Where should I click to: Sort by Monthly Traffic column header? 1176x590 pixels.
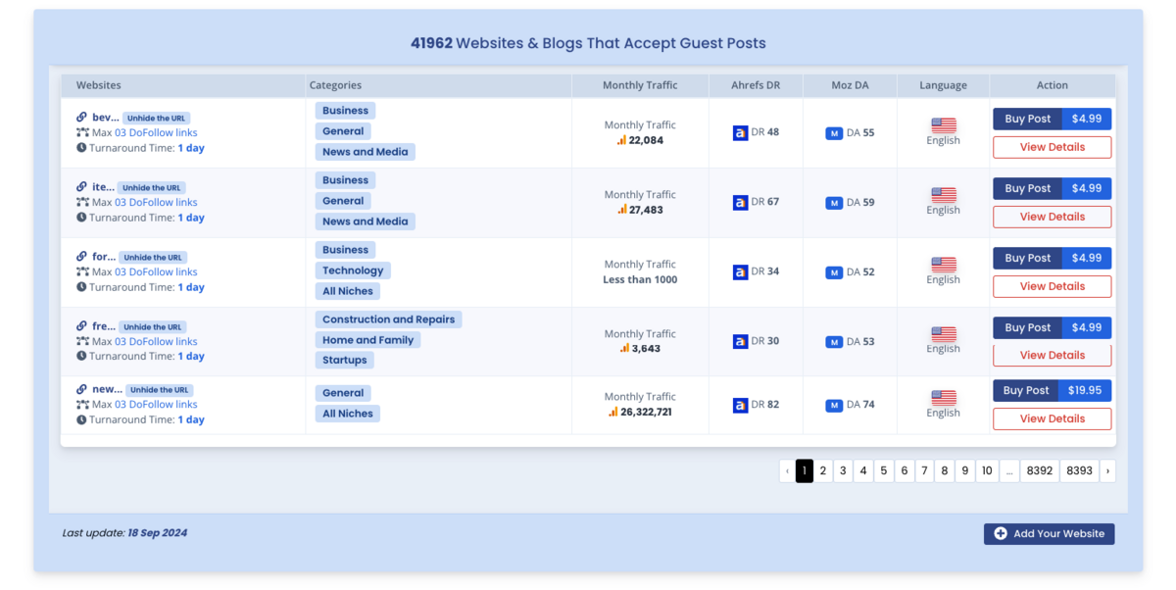click(640, 85)
